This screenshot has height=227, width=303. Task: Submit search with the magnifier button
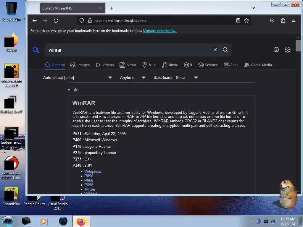tap(225, 50)
